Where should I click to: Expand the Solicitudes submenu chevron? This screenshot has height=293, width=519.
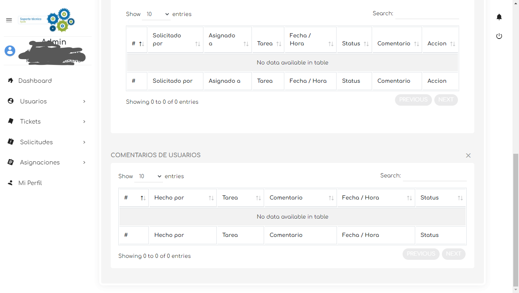(84, 142)
